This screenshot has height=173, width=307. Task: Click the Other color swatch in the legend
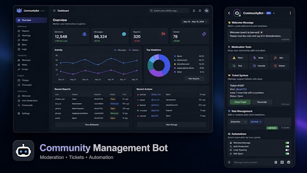click(x=175, y=72)
